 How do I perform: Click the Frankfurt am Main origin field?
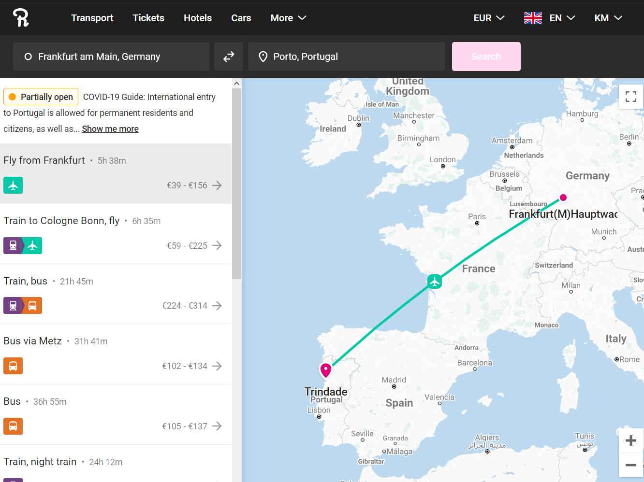coord(111,56)
